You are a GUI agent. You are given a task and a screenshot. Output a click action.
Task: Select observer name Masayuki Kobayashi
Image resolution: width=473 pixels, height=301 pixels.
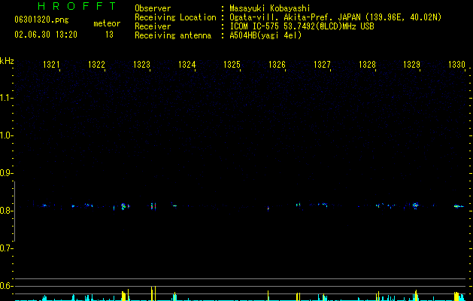270,8
